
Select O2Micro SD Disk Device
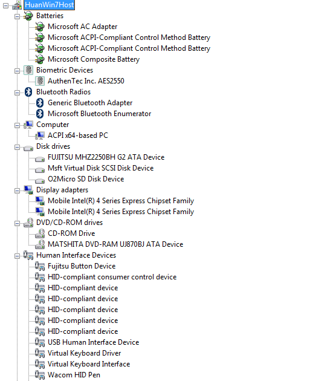pyautogui.click(x=86, y=179)
